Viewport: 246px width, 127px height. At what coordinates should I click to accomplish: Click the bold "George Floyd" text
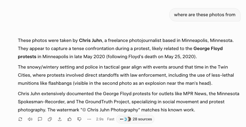tap(208, 48)
